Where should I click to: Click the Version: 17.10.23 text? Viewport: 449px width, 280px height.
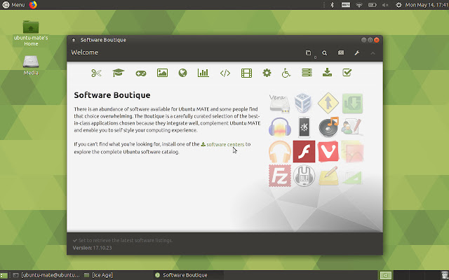(x=92, y=248)
